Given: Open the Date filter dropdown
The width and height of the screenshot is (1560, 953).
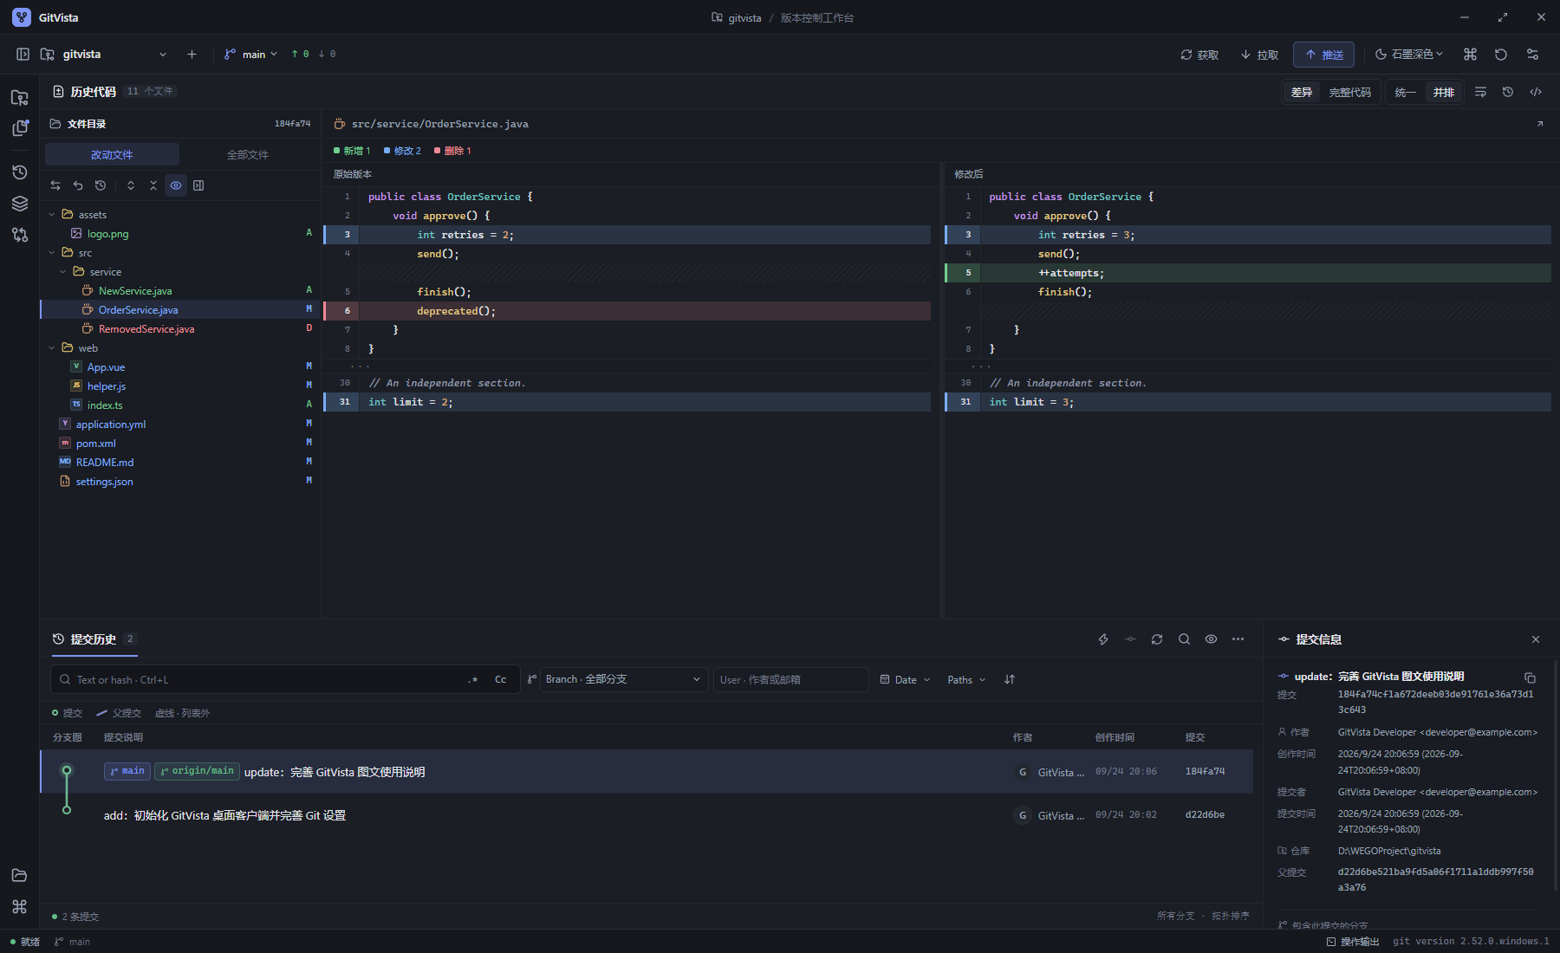Looking at the screenshot, I should (906, 679).
